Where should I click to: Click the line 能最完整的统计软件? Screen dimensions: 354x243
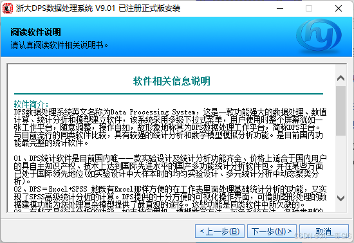point(51,143)
